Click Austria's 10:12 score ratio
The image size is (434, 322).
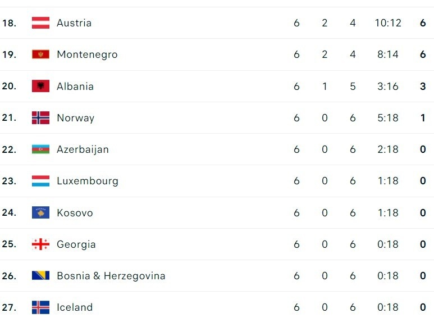[388, 23]
